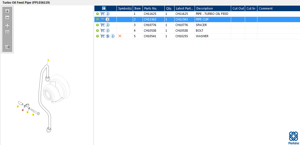Click the orange X symbol on WASHER row
Viewport: 300px width, 145px height.
pos(120,36)
